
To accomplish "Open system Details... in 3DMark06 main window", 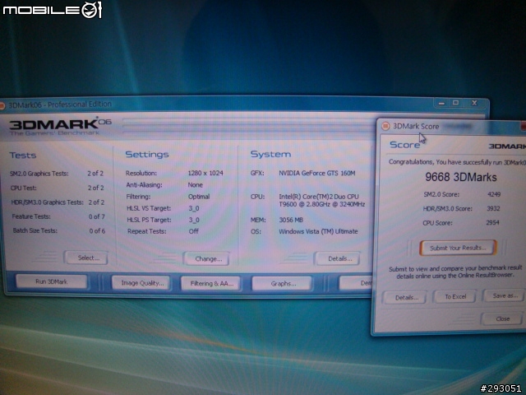I will click(338, 258).
